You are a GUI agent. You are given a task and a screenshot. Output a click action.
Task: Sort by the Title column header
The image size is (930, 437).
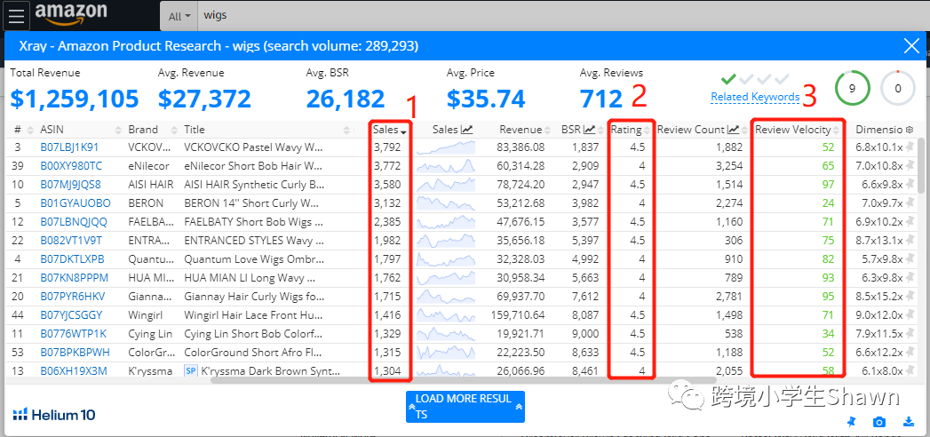tap(195, 130)
